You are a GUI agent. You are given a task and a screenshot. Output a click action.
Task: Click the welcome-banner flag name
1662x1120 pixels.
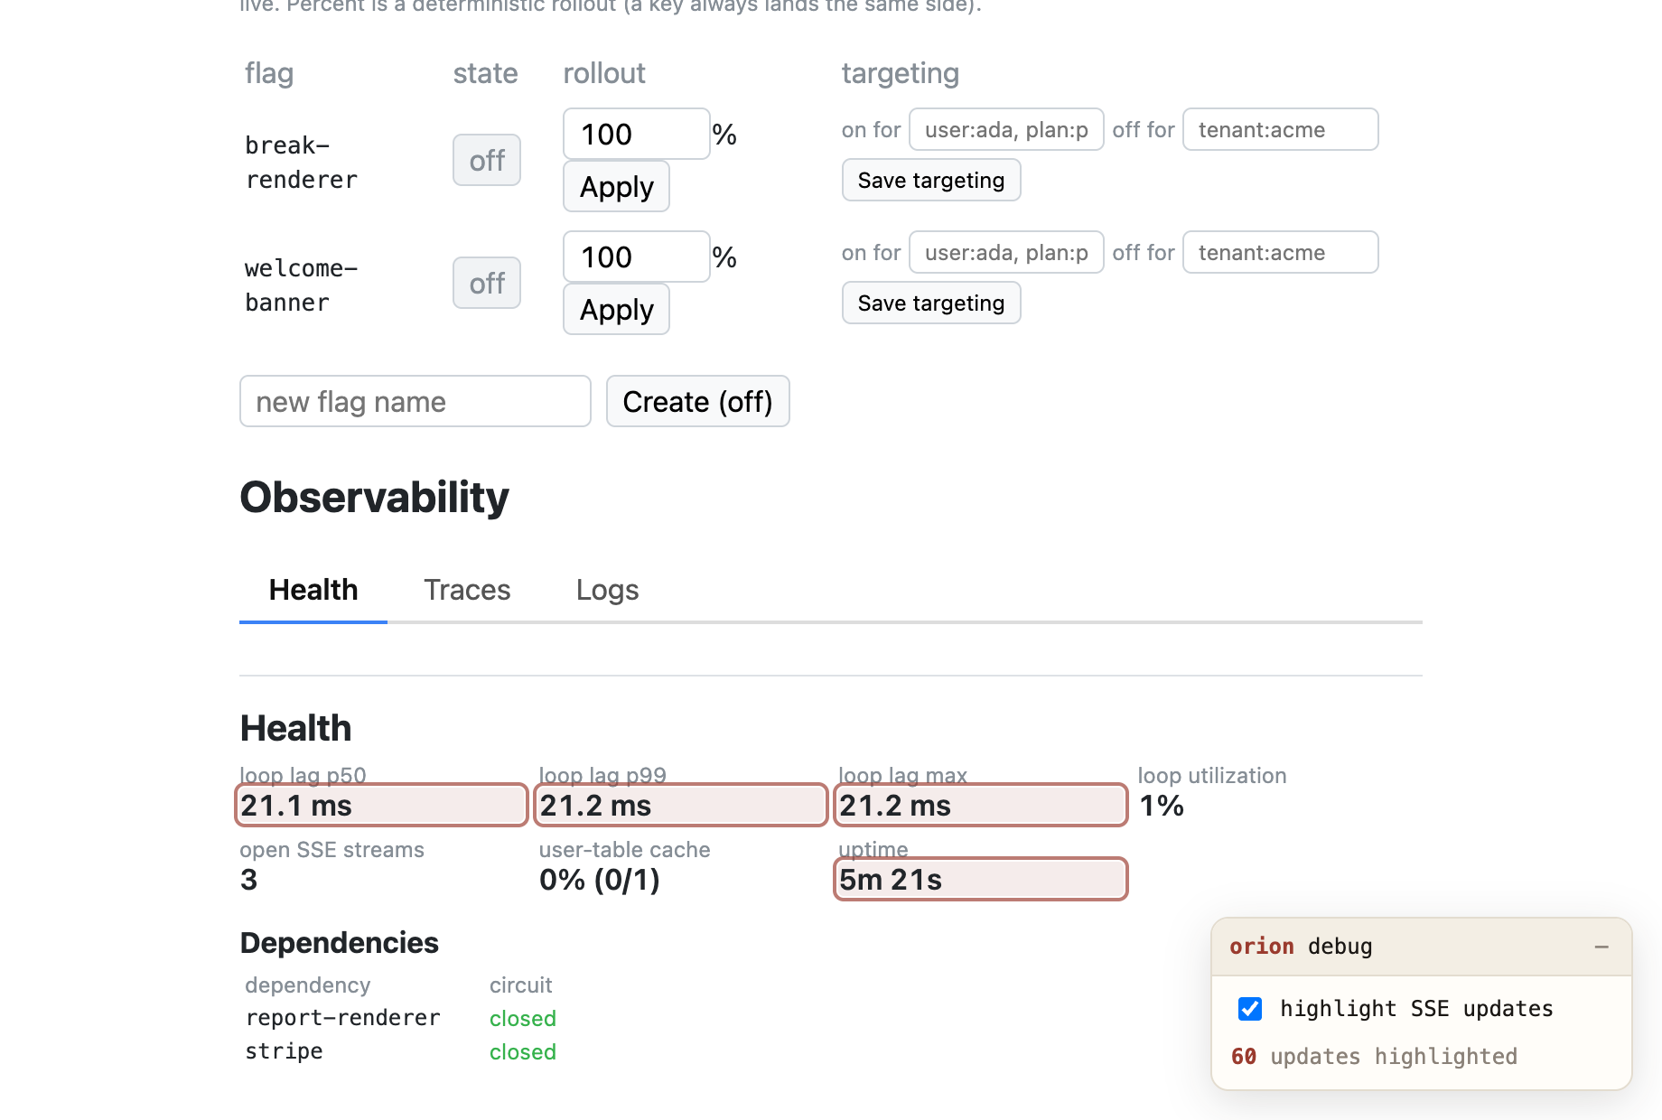(x=302, y=285)
